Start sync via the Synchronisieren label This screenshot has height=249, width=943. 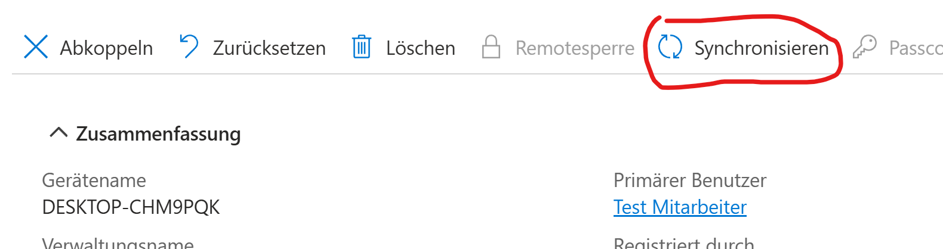point(761,48)
